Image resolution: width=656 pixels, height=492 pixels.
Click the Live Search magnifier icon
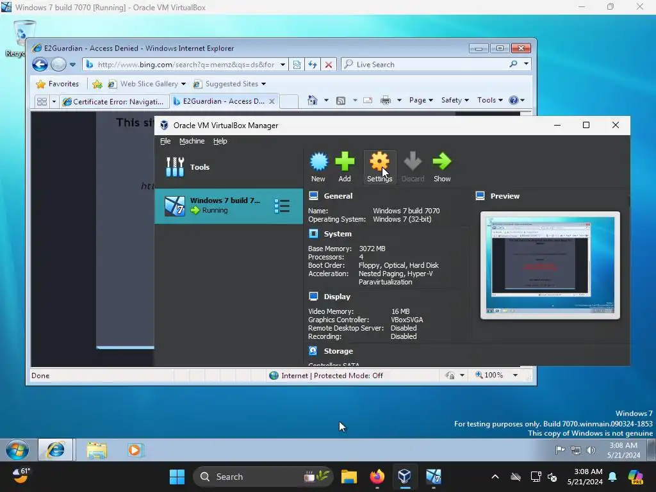(513, 64)
